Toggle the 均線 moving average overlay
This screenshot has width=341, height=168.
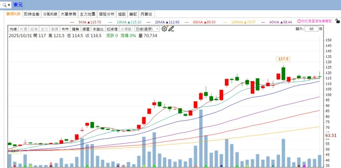click(13, 29)
